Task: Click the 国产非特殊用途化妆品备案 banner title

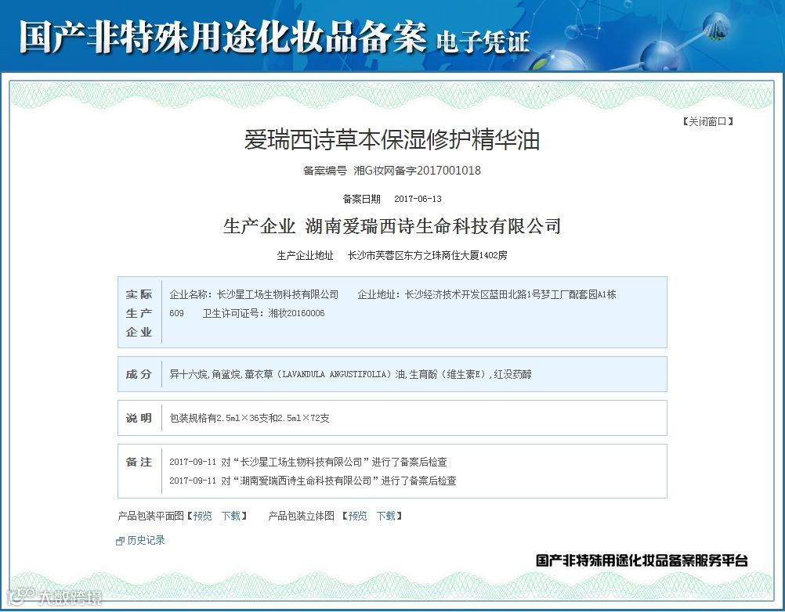Action: (x=222, y=37)
